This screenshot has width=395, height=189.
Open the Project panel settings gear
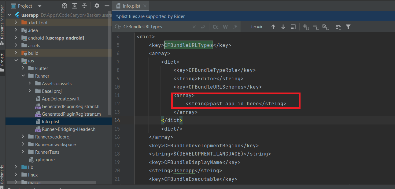(x=97, y=6)
